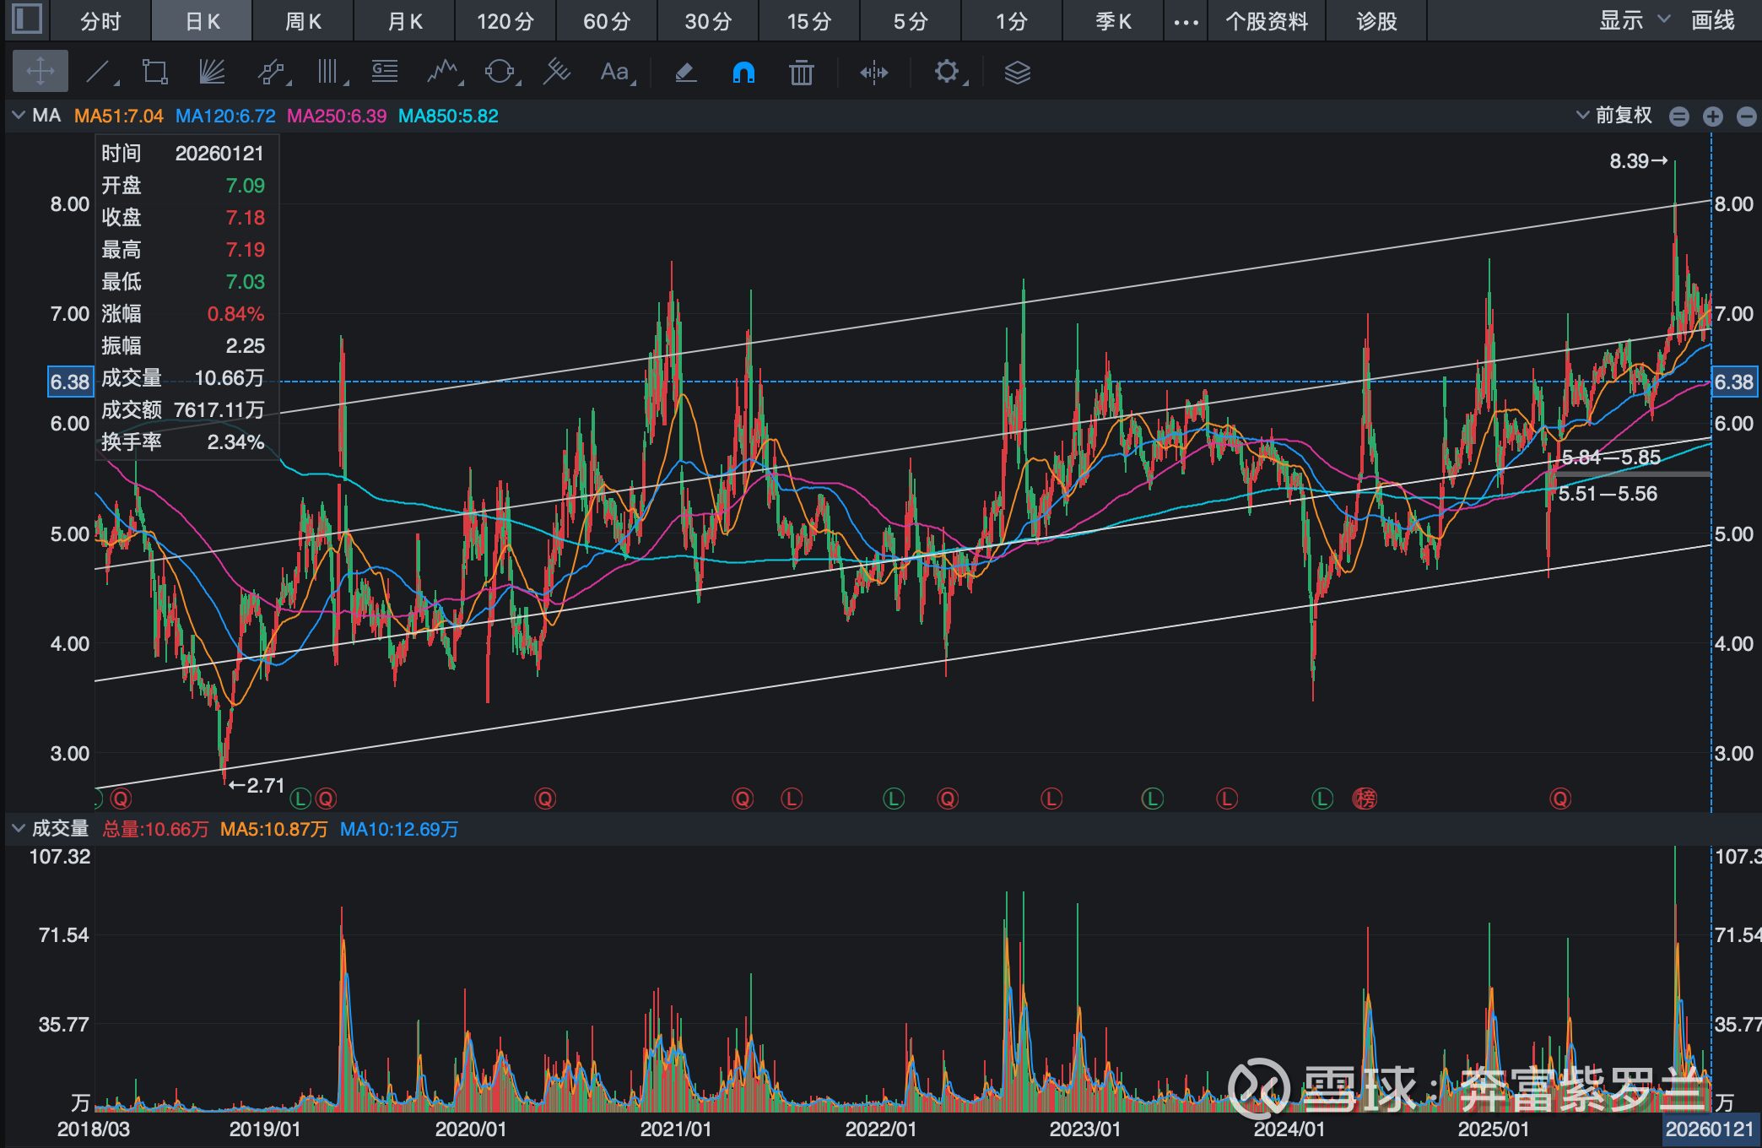Viewport: 1762px width, 1148px height.
Task: Toggle the left sidebar panel
Action: [x=27, y=19]
